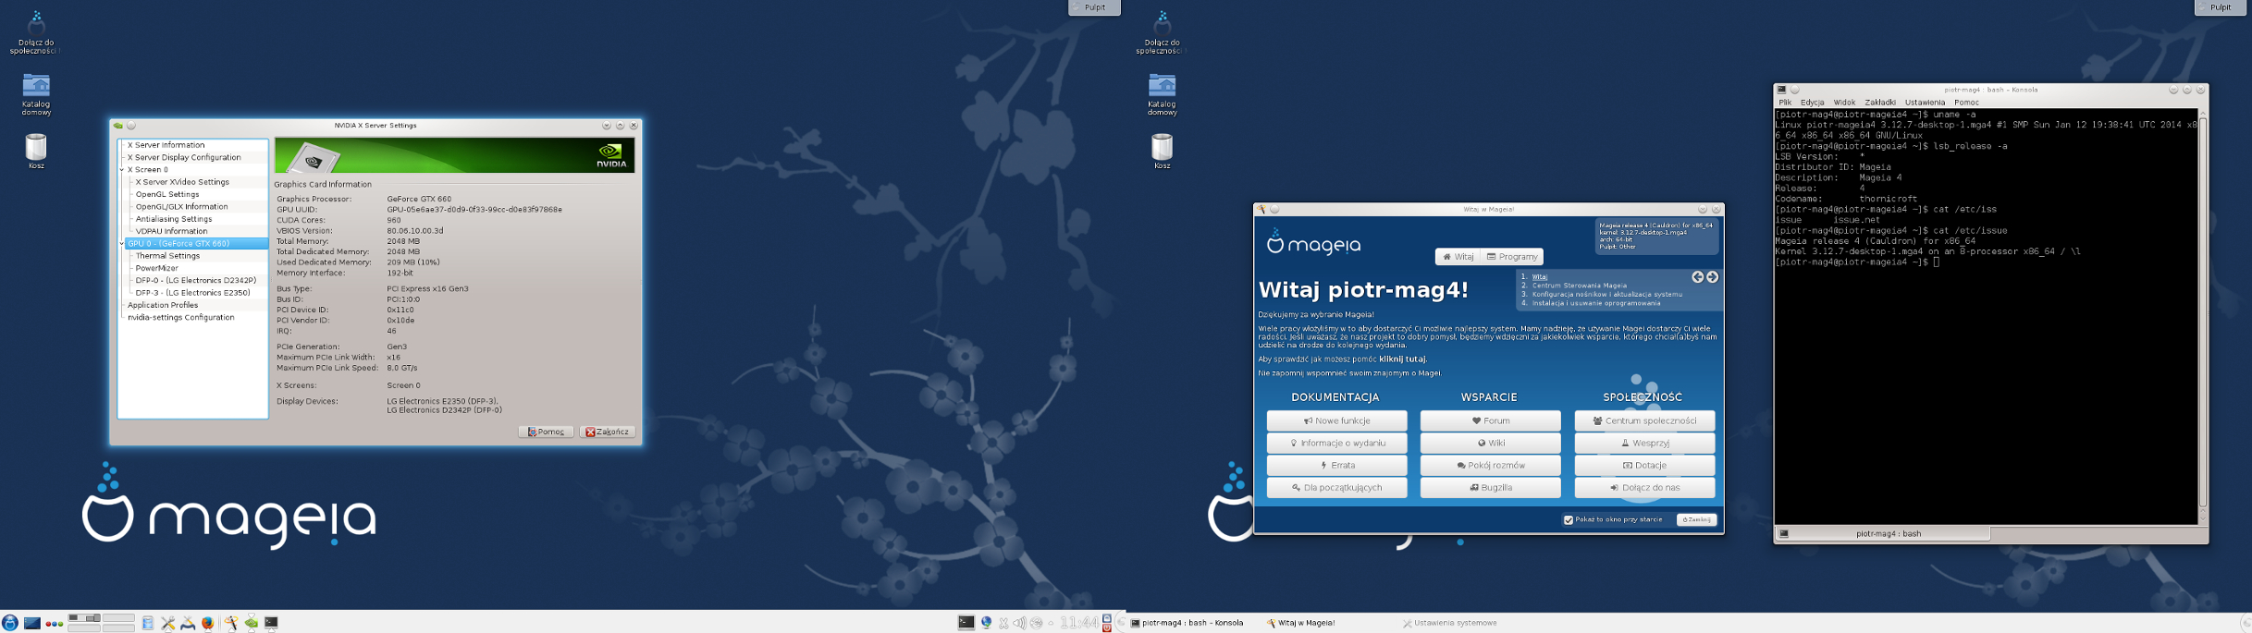Select PowerMizer in NVIDIA tree

[157, 268]
